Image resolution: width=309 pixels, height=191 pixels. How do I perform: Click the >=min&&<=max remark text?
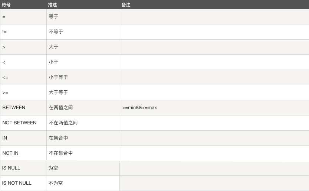139,108
